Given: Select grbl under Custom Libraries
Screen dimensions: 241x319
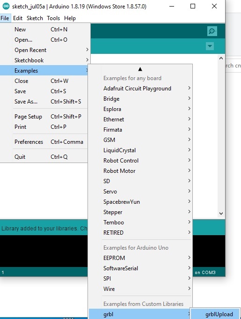Looking at the screenshot, I should pyautogui.click(x=140, y=314).
